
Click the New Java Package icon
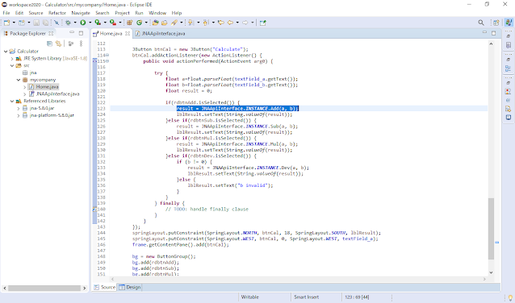tap(129, 23)
